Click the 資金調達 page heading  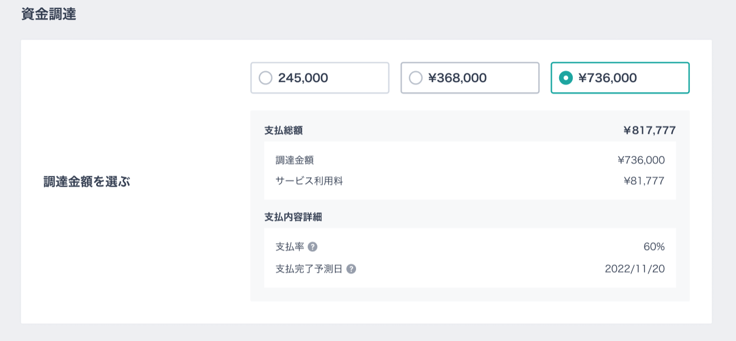tap(48, 14)
